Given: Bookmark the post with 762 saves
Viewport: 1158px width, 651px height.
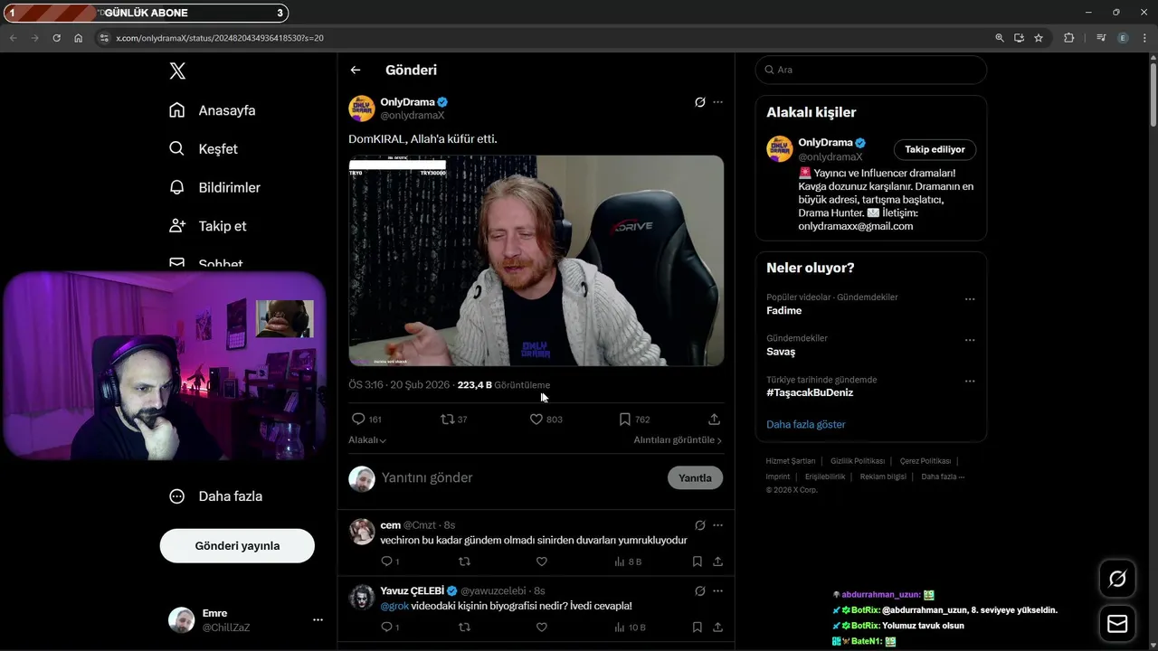Looking at the screenshot, I should pos(634,419).
